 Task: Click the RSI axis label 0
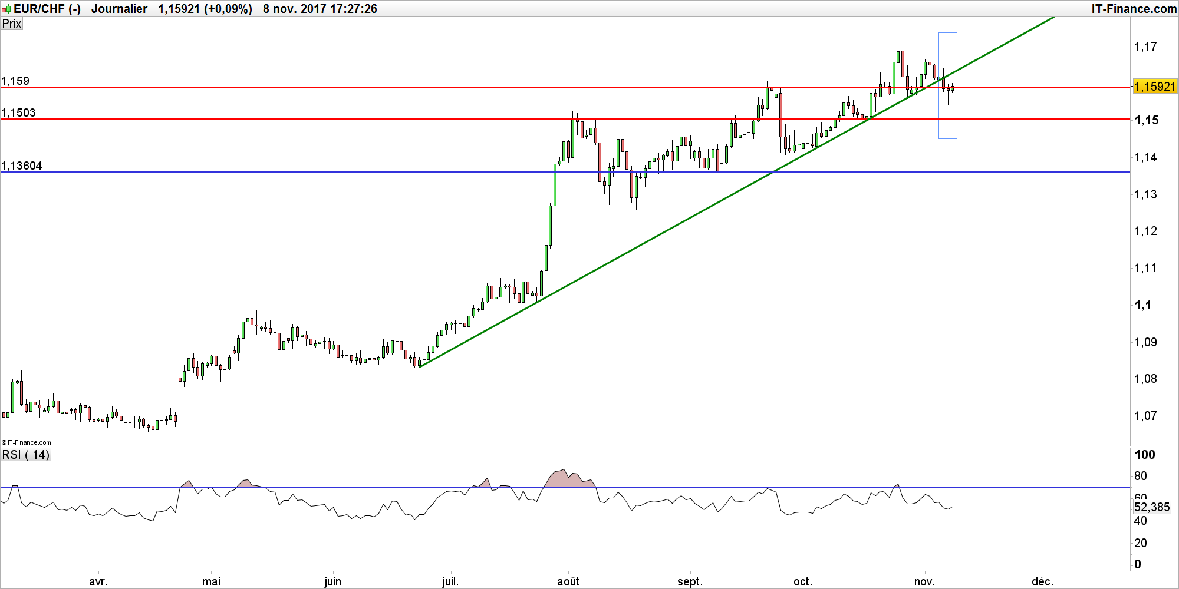pos(1138,564)
